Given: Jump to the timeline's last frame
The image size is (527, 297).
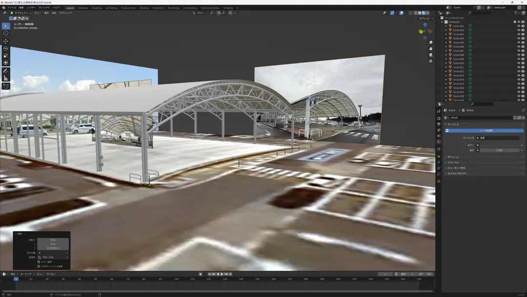Looking at the screenshot, I should pos(230,274).
